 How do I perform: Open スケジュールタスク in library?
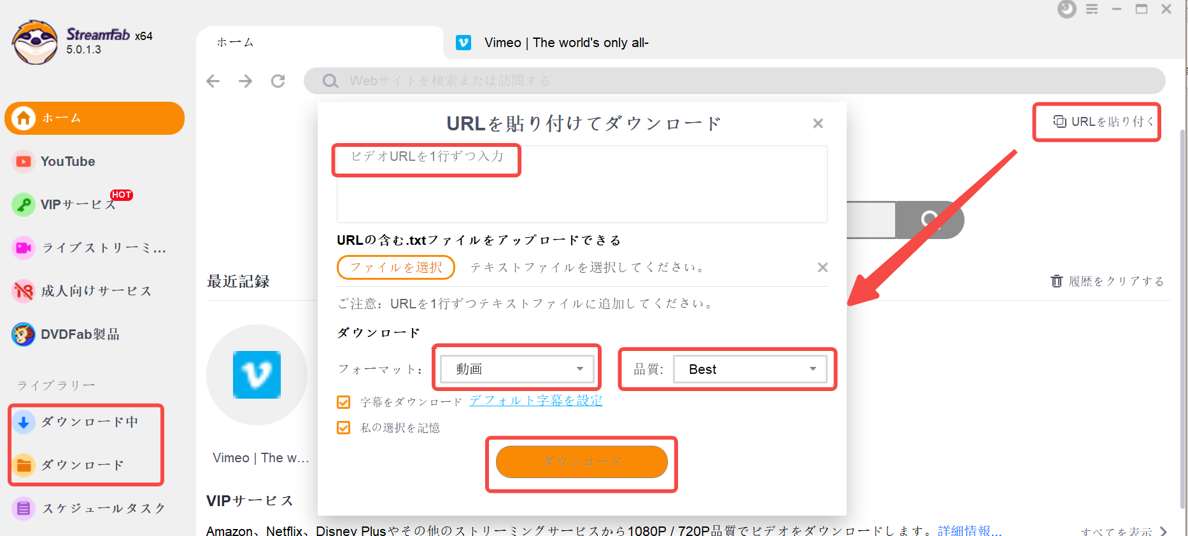(88, 509)
